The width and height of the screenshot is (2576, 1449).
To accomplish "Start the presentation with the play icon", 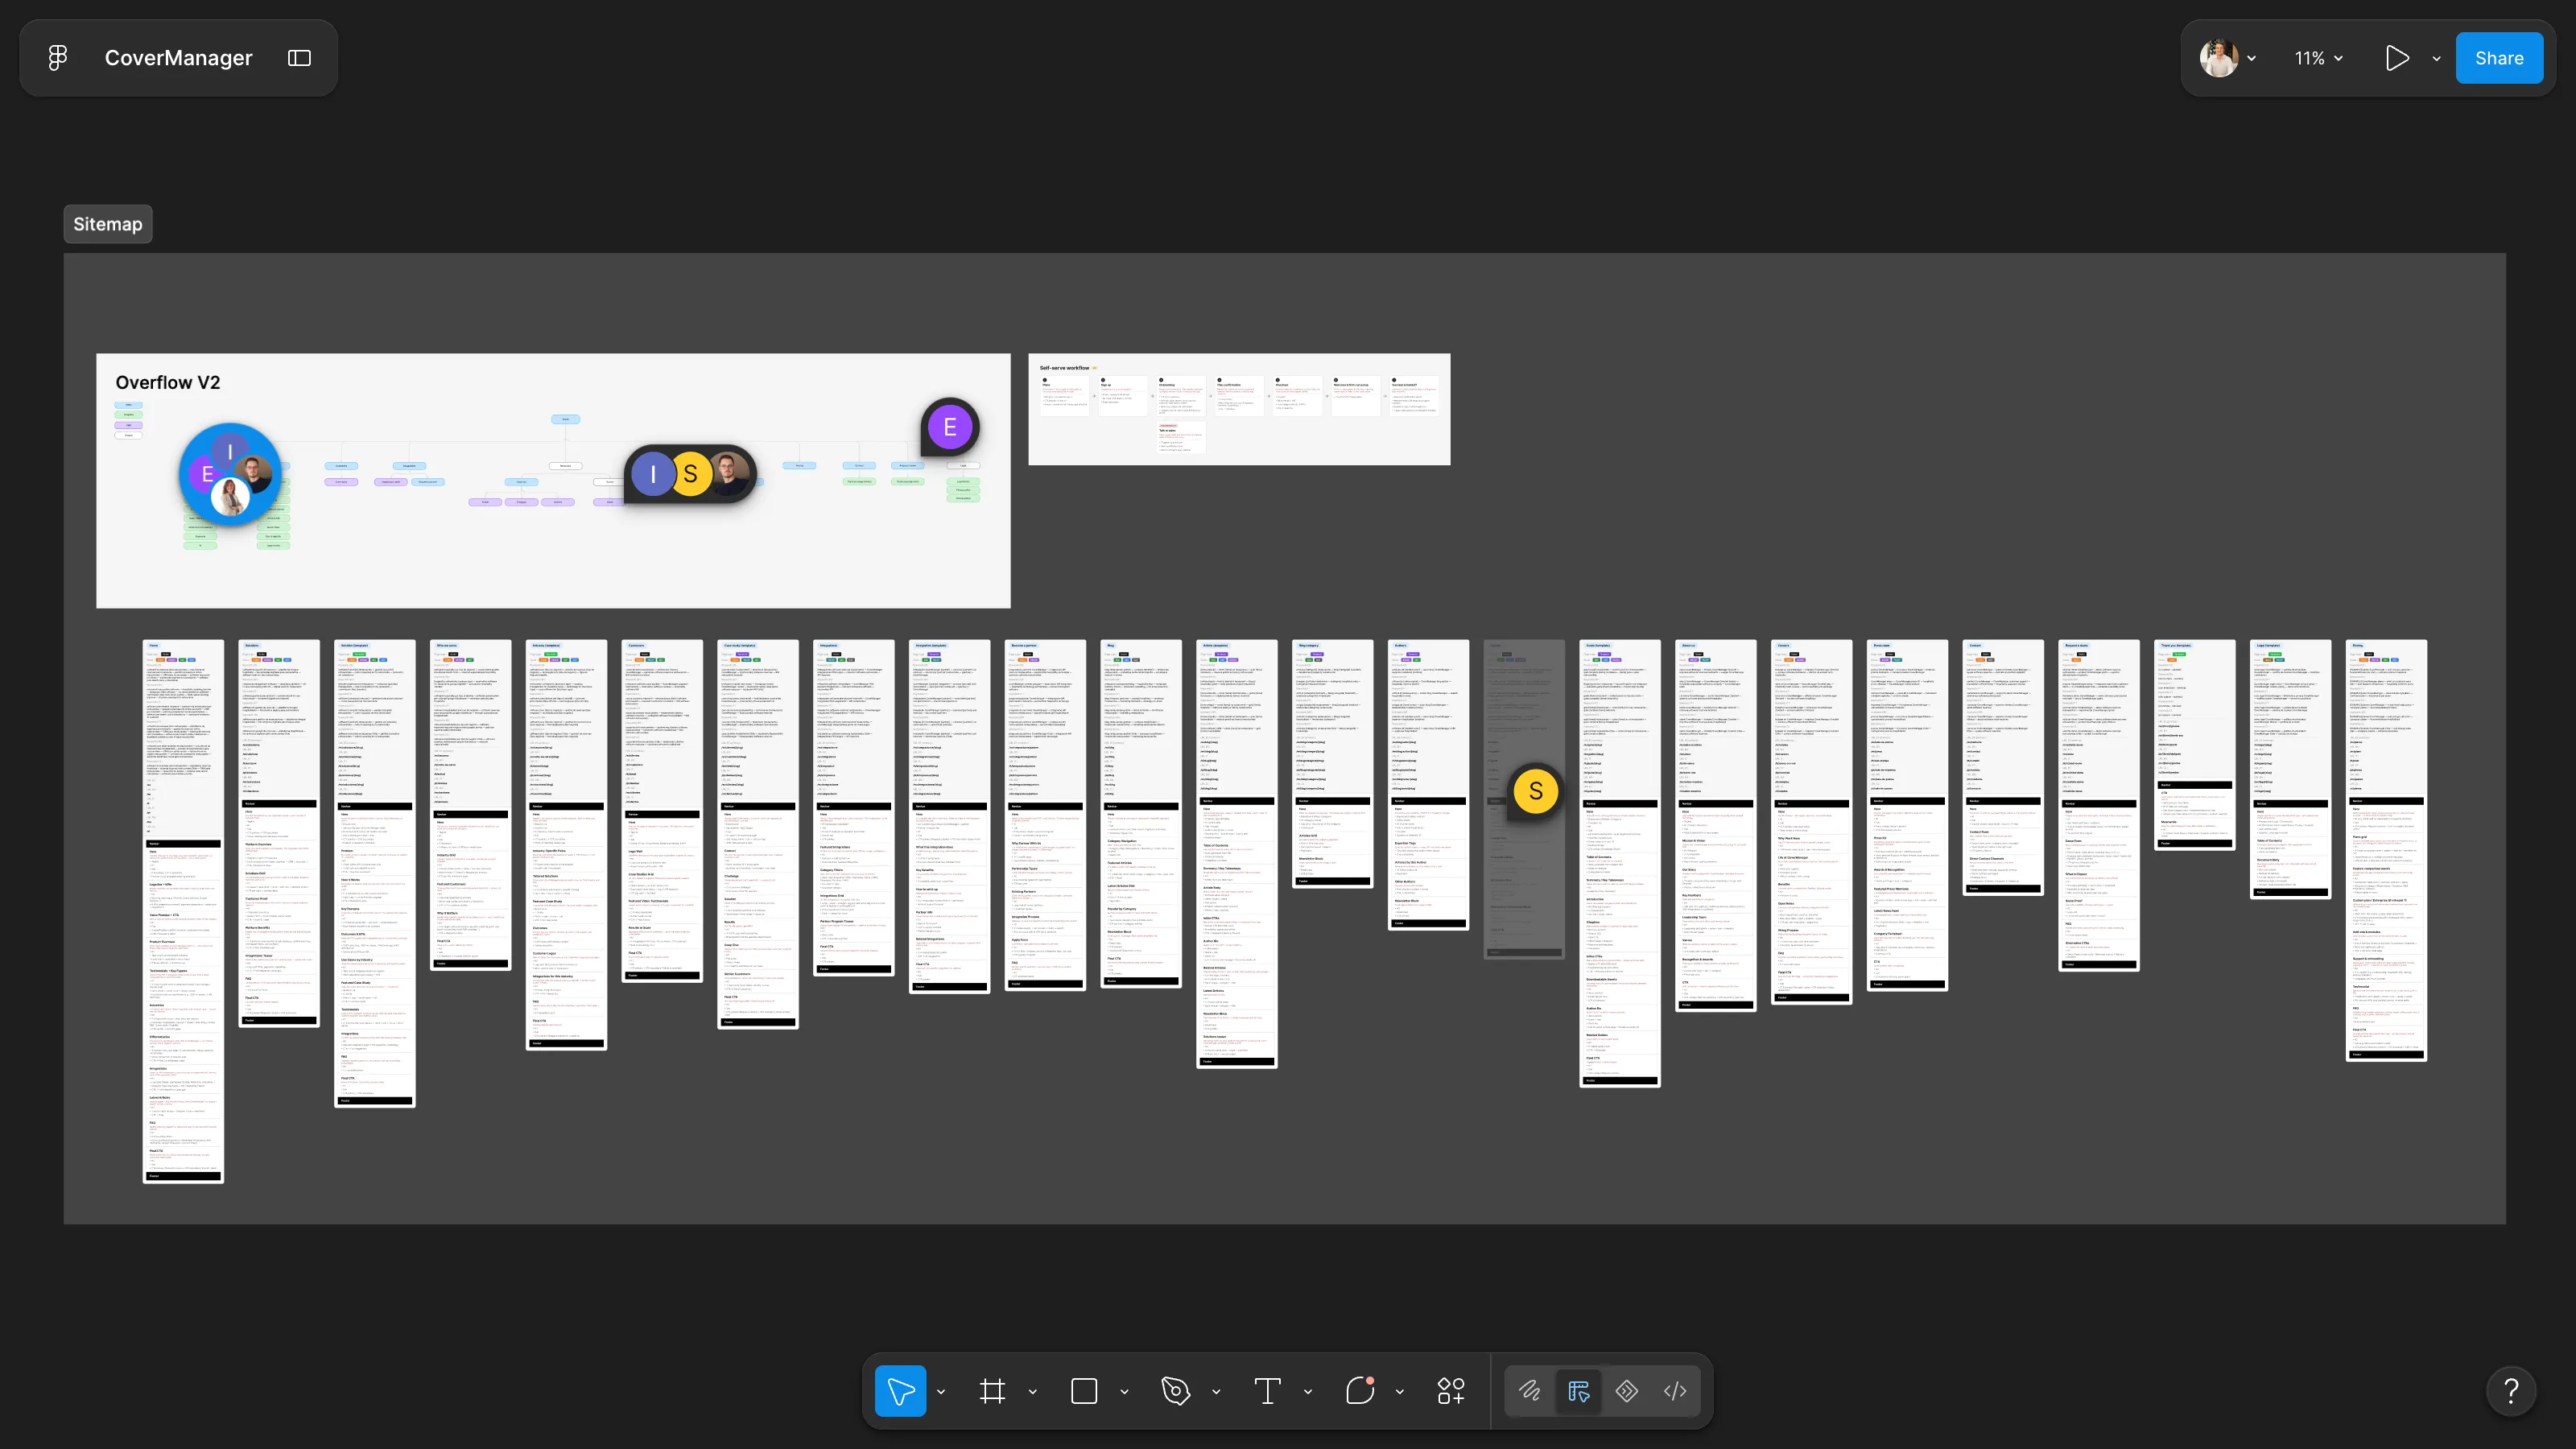I will [x=2397, y=58].
